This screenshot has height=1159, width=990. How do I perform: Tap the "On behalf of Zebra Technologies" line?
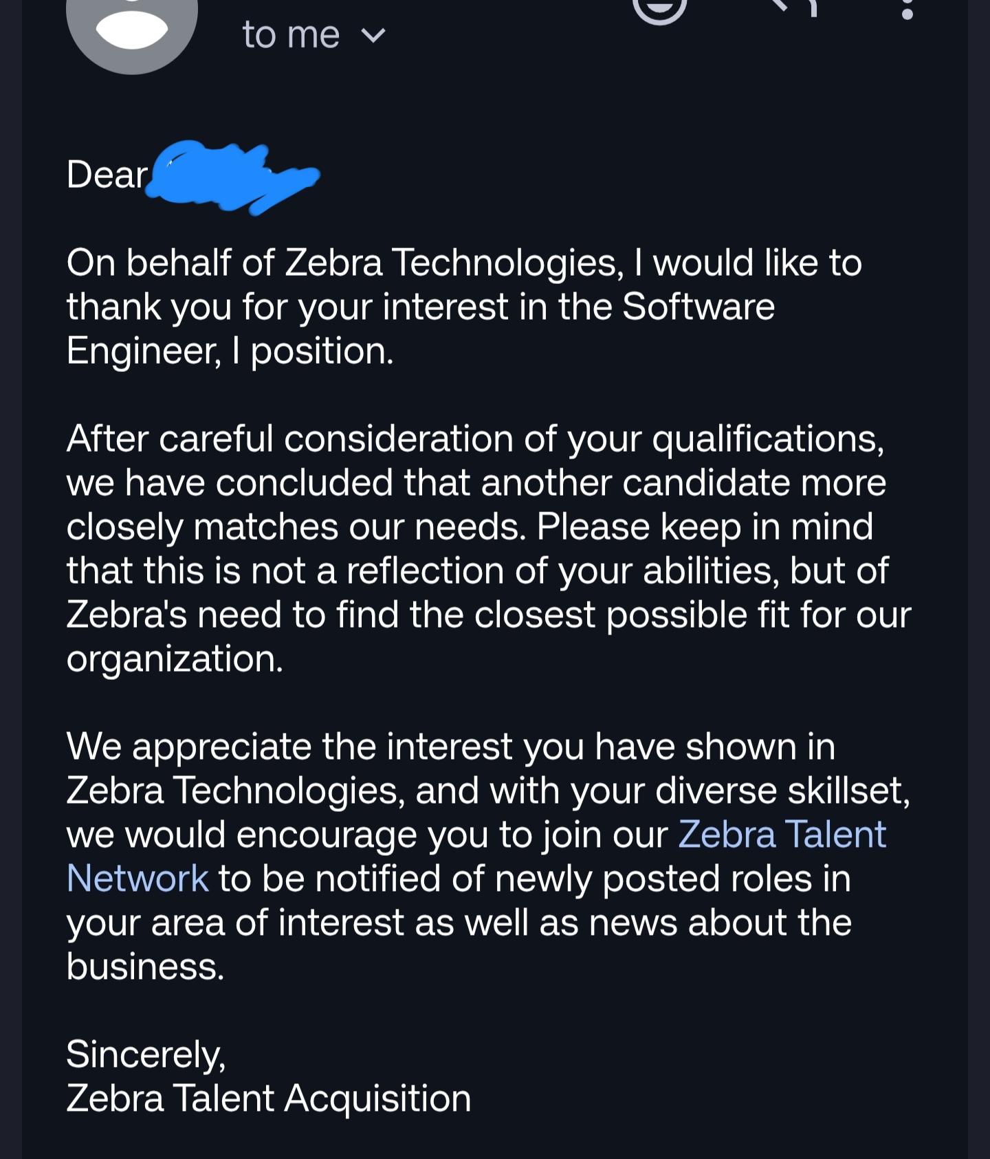pyautogui.click(x=344, y=263)
